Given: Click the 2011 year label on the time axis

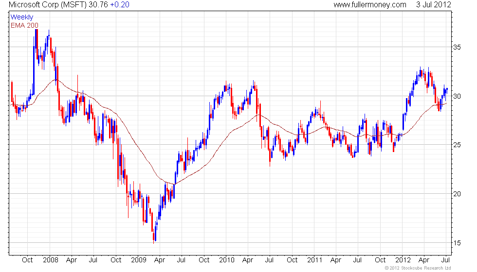Looking at the screenshot, I should pyautogui.click(x=314, y=260).
